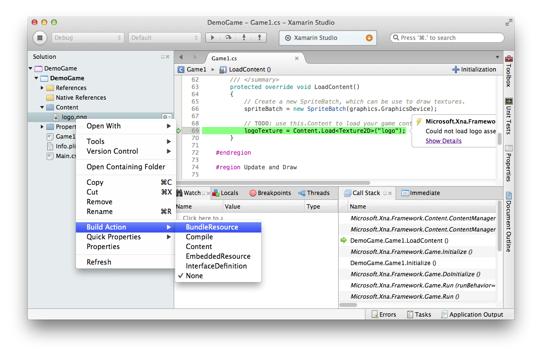This screenshot has height=358, width=542.
Task: Open the Default target dropdown
Action: (164, 37)
